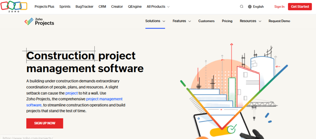Go to the Pricing page
This screenshot has height=139, width=316.
[x=227, y=21]
